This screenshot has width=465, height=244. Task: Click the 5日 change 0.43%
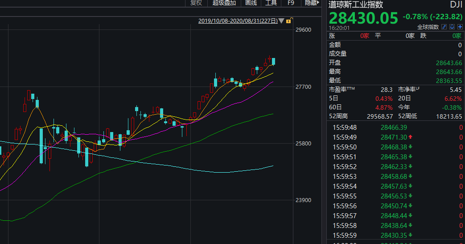[x=384, y=99]
